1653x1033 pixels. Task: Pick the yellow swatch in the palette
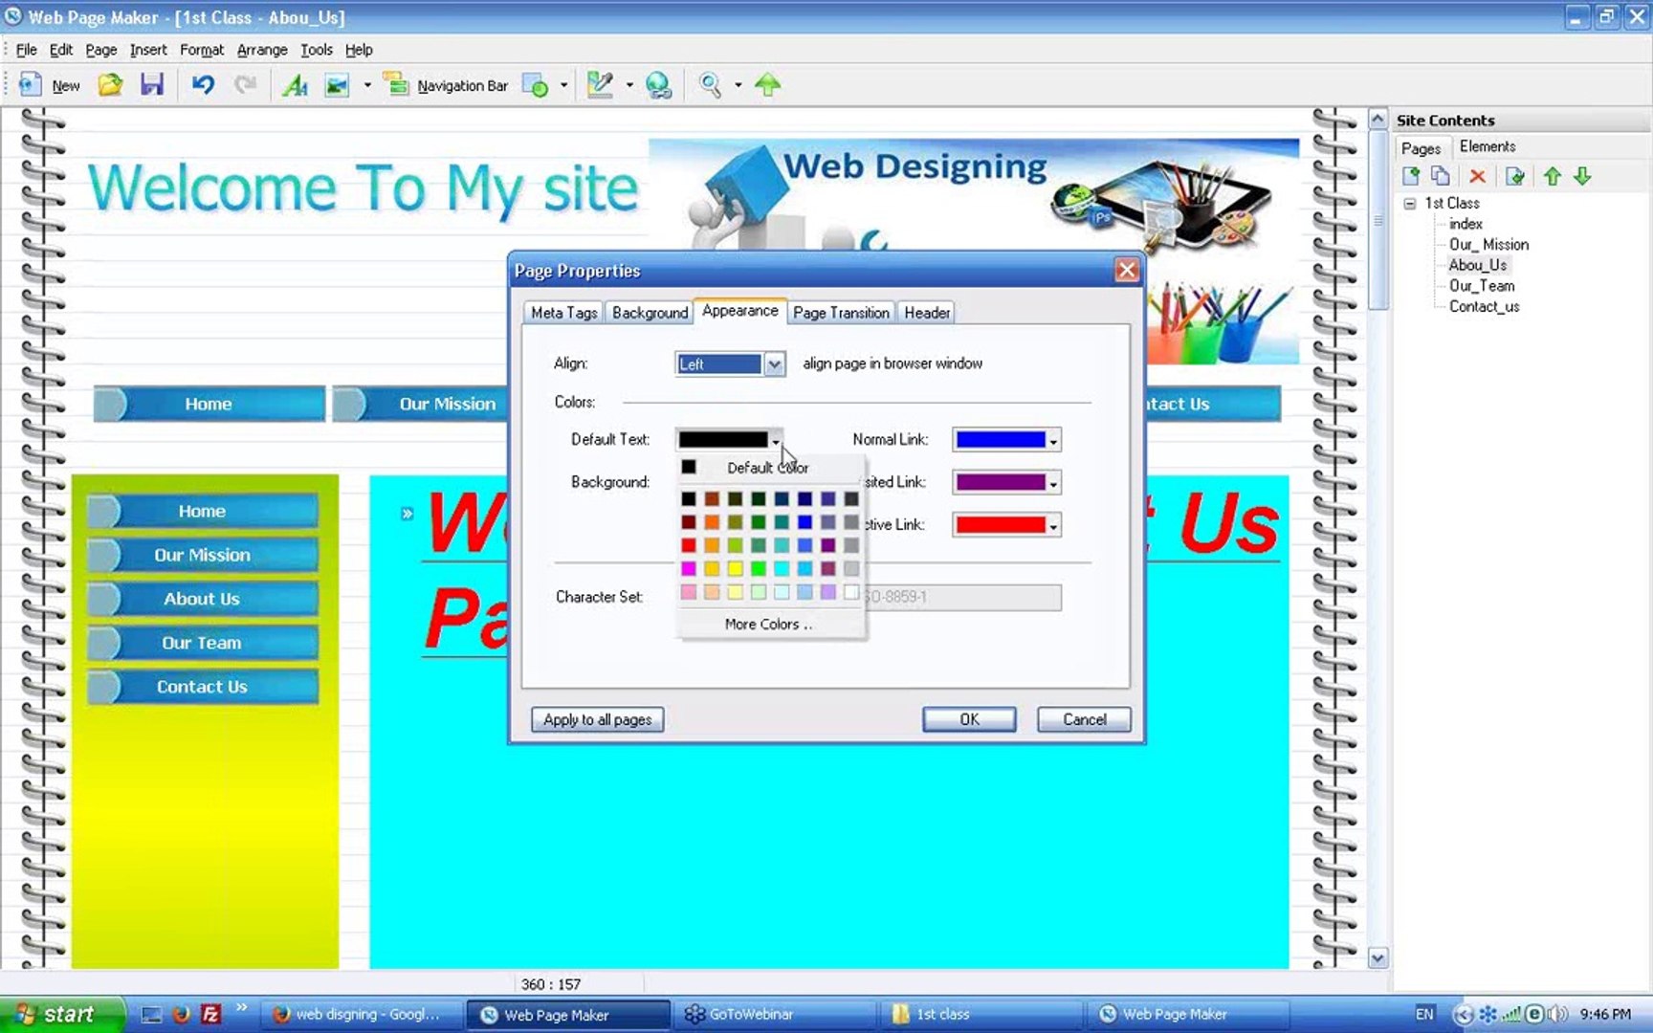pyautogui.click(x=736, y=568)
